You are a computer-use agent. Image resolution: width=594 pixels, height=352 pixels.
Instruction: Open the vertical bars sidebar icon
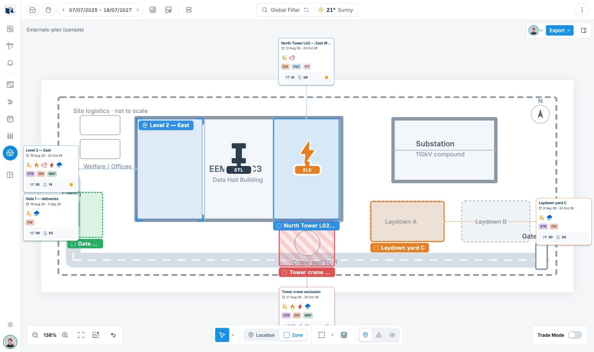[x=10, y=136]
